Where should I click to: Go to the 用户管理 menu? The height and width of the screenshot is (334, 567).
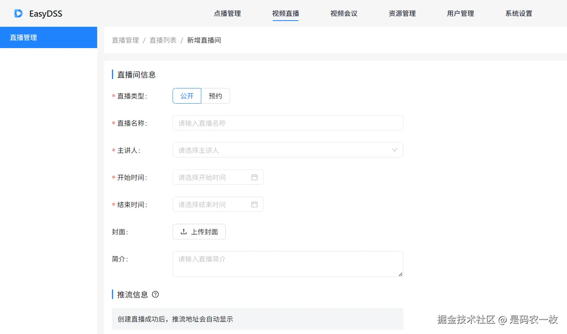coord(461,14)
